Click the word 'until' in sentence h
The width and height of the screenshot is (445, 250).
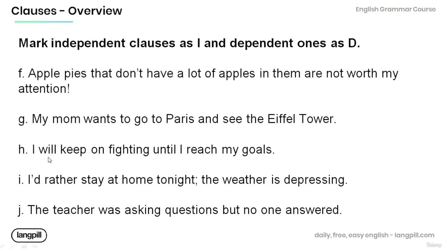(164, 150)
